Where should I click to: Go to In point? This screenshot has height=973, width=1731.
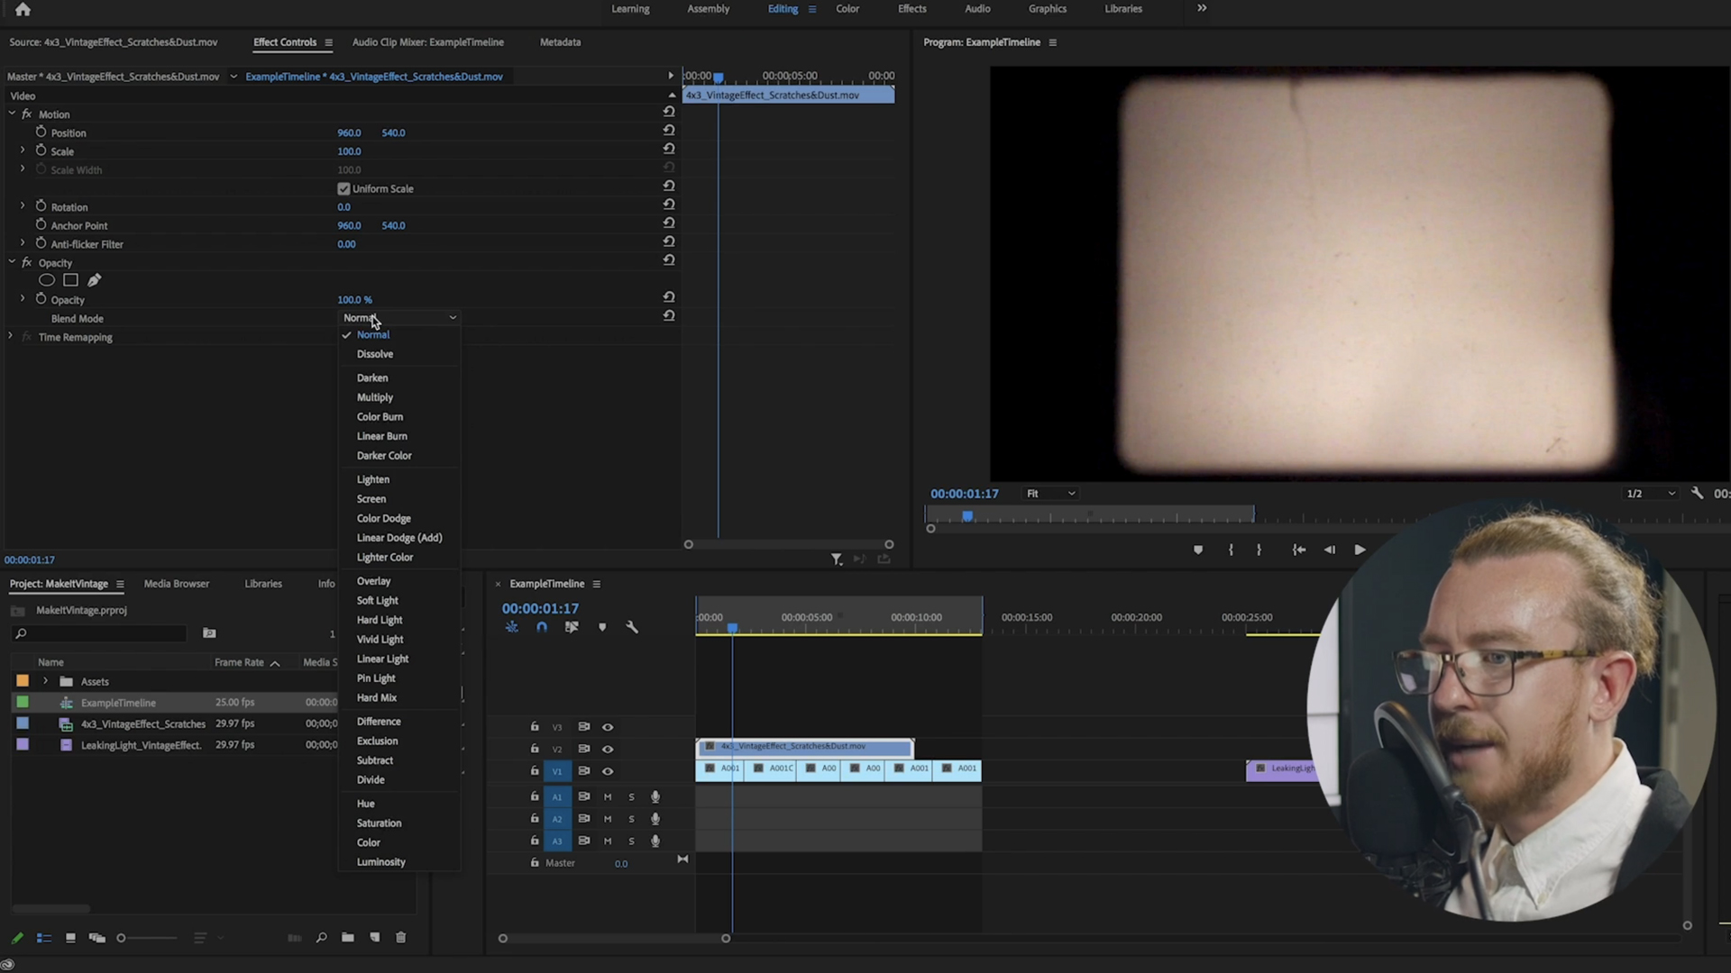pyautogui.click(x=1298, y=550)
